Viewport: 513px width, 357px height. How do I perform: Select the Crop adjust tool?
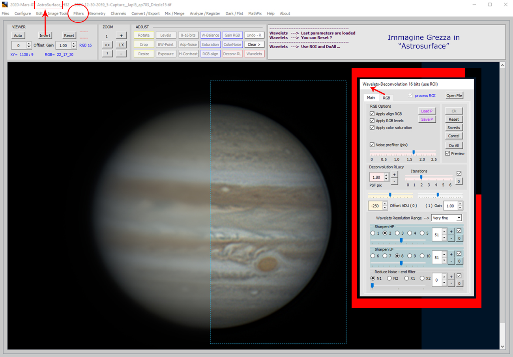[x=144, y=45]
